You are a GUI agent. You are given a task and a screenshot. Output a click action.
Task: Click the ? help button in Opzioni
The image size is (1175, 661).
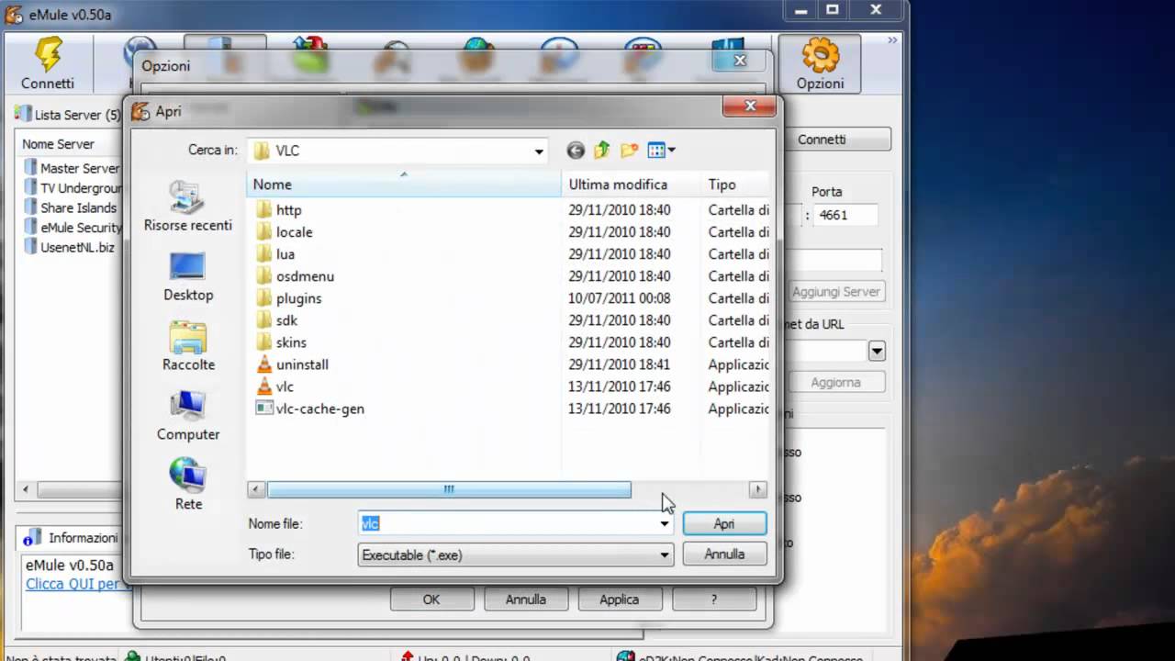pyautogui.click(x=714, y=599)
